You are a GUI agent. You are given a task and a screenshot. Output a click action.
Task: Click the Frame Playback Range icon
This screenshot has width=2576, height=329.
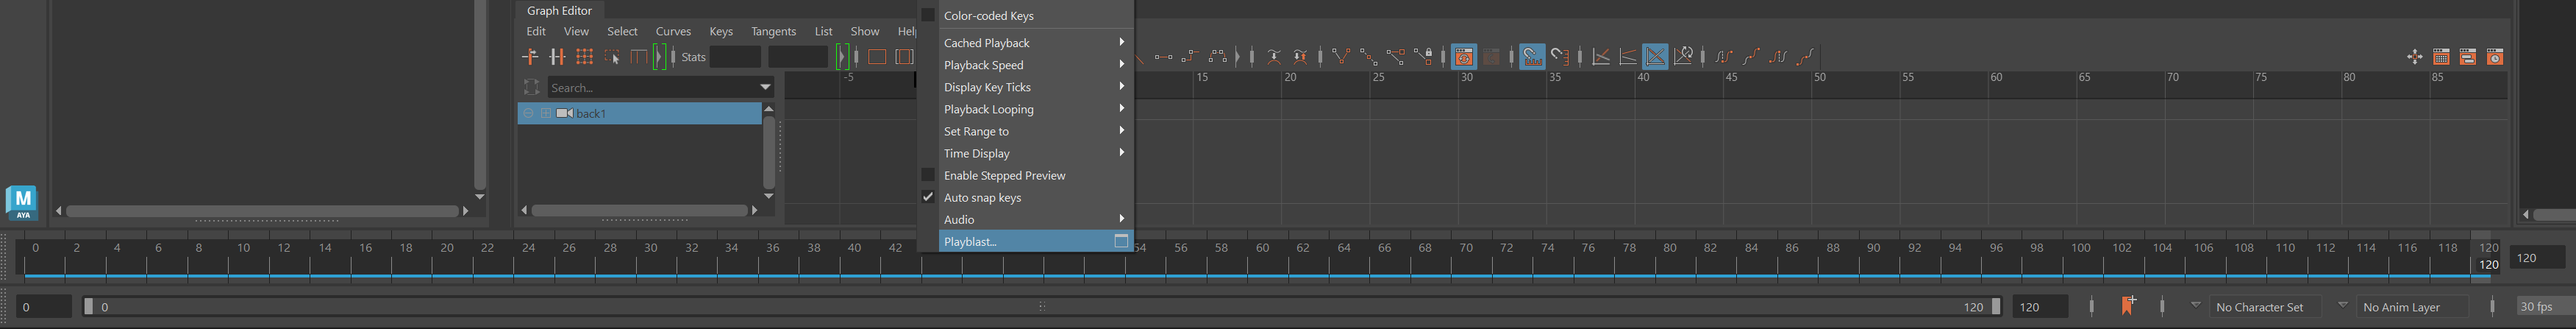point(904,57)
